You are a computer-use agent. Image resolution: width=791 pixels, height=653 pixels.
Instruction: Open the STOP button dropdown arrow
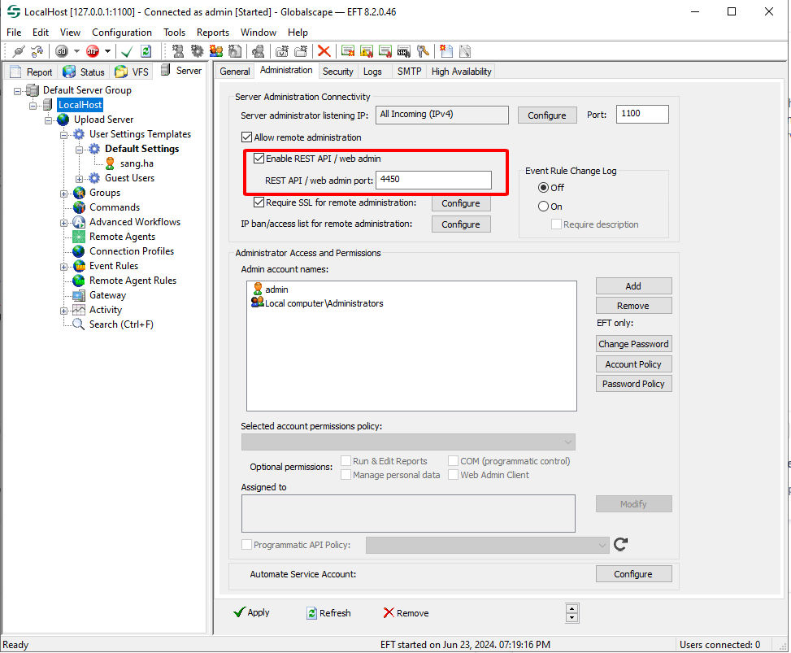coord(107,51)
